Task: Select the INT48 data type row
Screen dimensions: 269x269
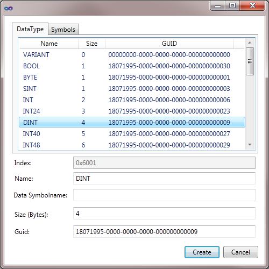Action: tap(132, 145)
